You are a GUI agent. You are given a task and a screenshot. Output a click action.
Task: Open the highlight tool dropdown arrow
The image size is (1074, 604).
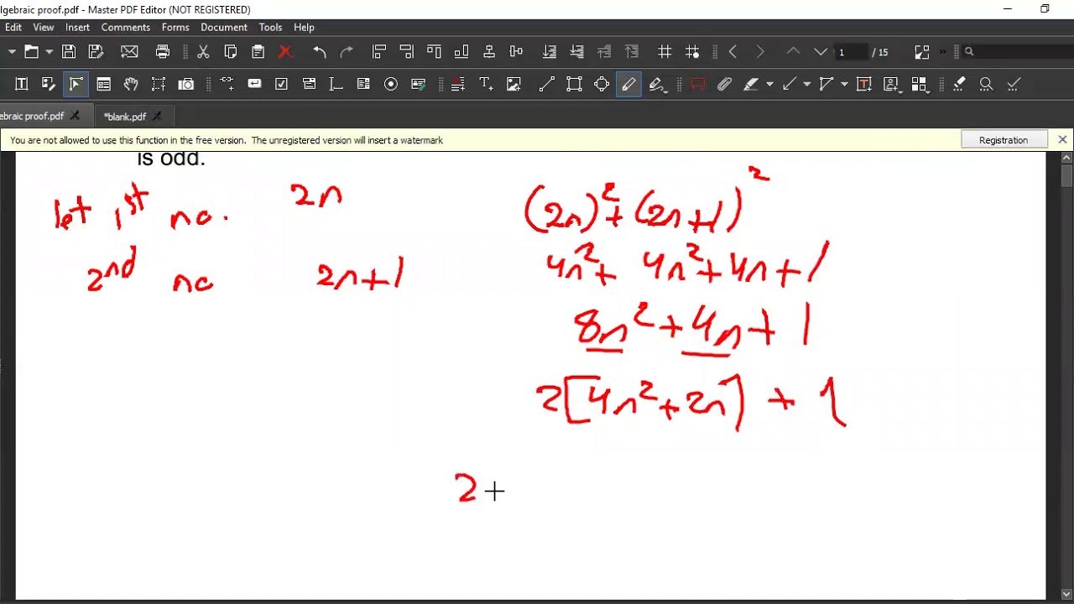coord(769,84)
